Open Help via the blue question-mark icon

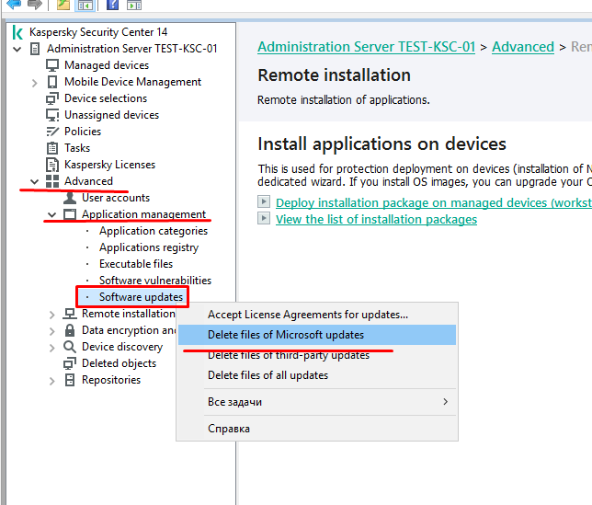coord(112,5)
